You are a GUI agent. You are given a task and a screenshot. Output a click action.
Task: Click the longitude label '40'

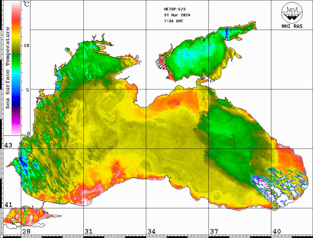coord(277,231)
